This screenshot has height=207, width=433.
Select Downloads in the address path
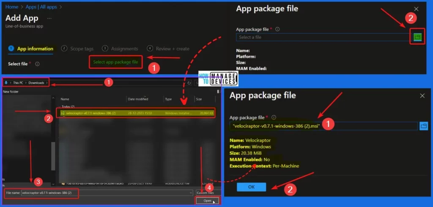36,83
